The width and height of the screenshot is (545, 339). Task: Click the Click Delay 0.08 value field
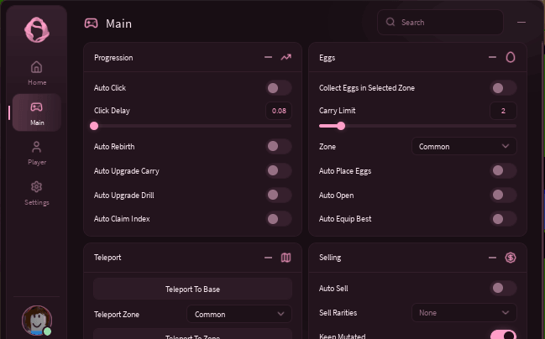coord(279,111)
